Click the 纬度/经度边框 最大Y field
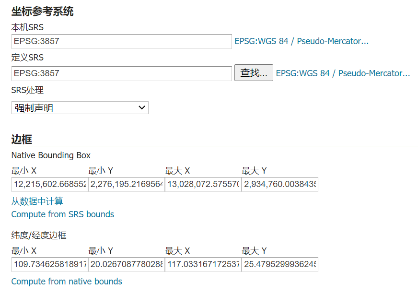 (x=279, y=264)
